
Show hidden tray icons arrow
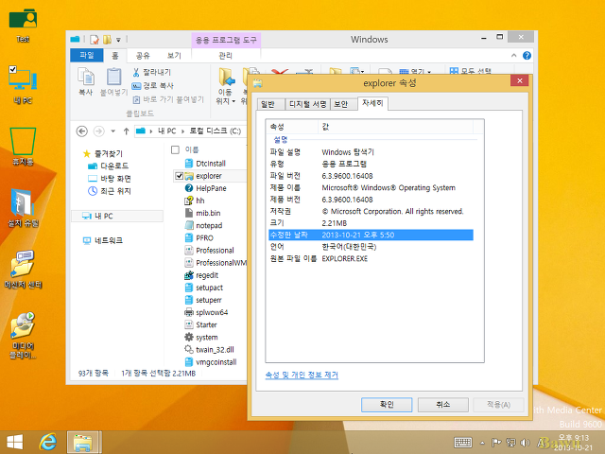pos(482,443)
